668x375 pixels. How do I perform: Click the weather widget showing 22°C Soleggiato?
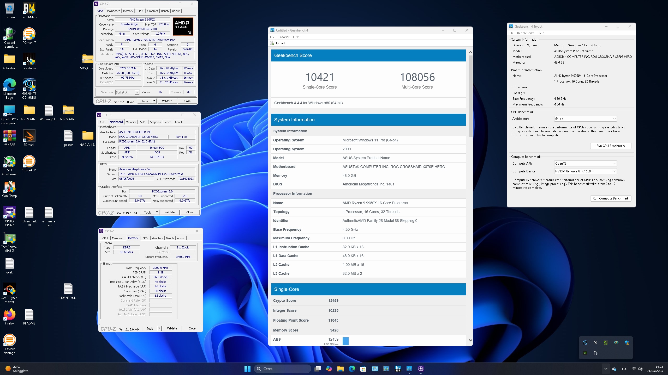(x=17, y=369)
